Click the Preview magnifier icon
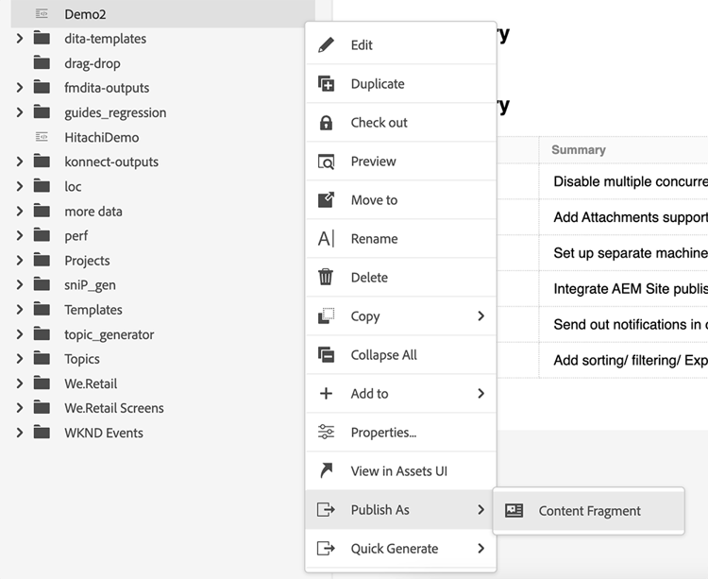 pyautogui.click(x=327, y=162)
